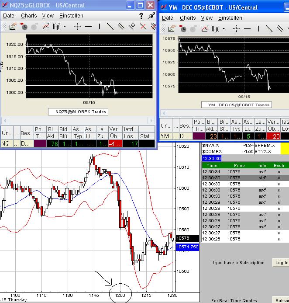Select the trendline tool in NQZ5 window
The height and width of the screenshot is (303, 289).
(x=110, y=27)
